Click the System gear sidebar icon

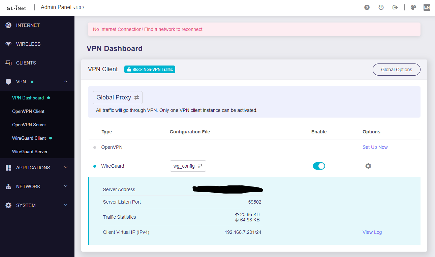(x=8, y=205)
